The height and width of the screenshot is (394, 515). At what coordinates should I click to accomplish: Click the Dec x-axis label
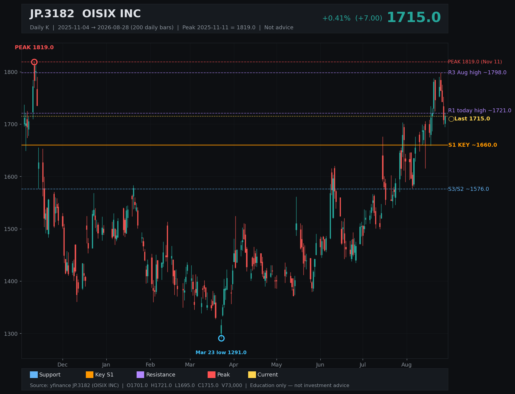tap(63, 365)
